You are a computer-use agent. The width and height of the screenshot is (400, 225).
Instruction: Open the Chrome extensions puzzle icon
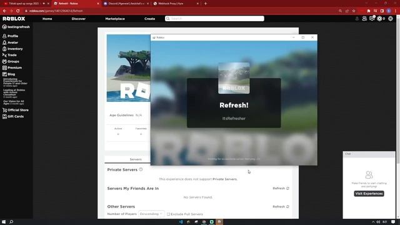click(x=369, y=11)
